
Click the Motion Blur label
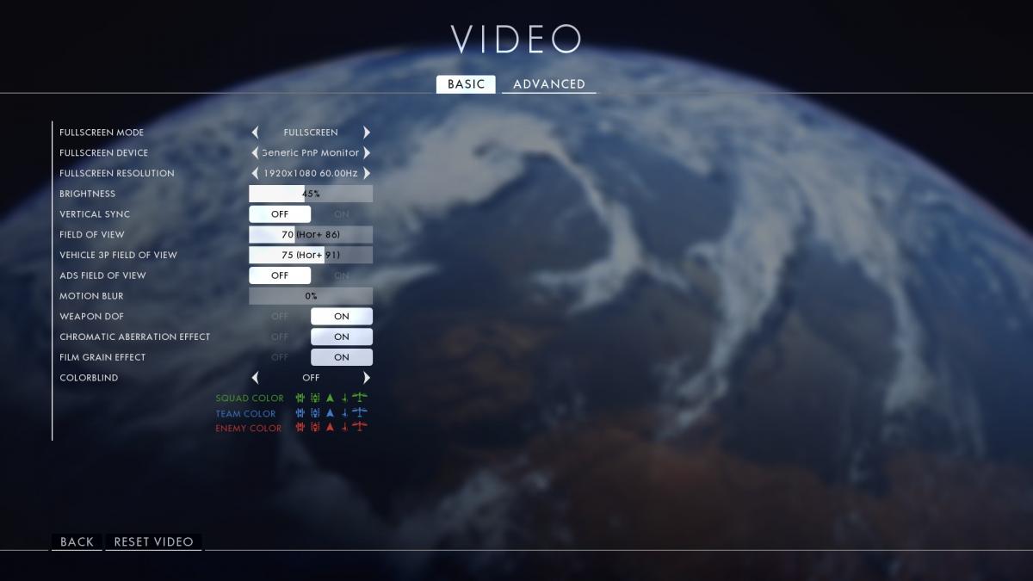point(91,296)
